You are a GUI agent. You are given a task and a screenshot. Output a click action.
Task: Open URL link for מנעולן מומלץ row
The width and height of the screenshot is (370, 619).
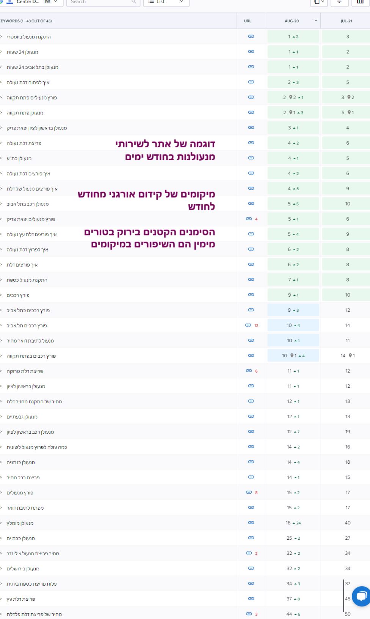pos(251,523)
